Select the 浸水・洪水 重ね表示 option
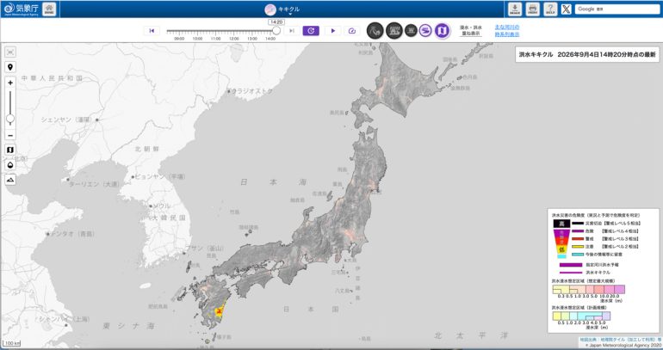663x350 pixels. 471,30
